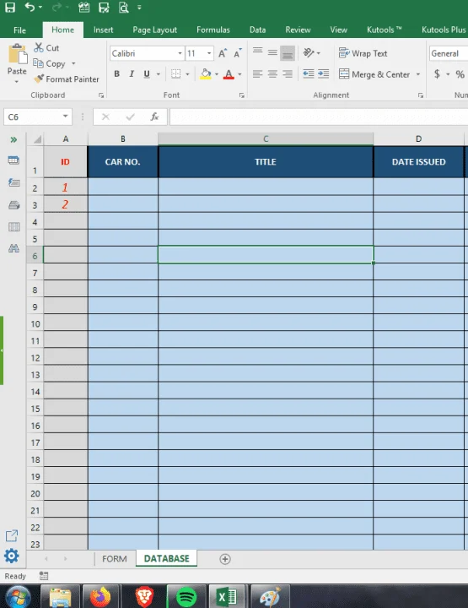Click the Cut scissors icon
The height and width of the screenshot is (608, 468).
coord(38,47)
